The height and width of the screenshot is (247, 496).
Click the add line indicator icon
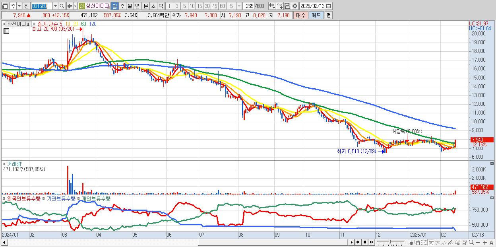(x=279, y=6)
